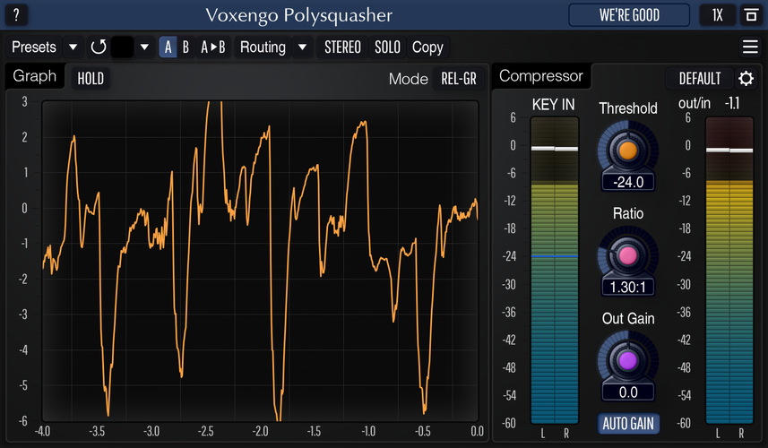Open the help question mark button
Image resolution: width=768 pixels, height=448 pixels.
point(16,15)
